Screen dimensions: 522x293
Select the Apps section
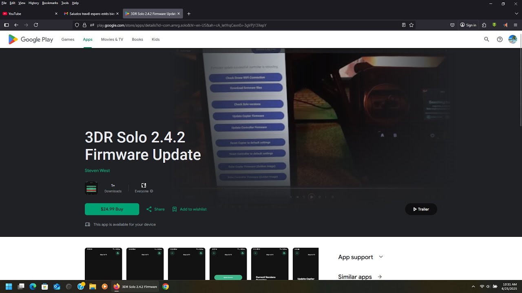[88, 39]
